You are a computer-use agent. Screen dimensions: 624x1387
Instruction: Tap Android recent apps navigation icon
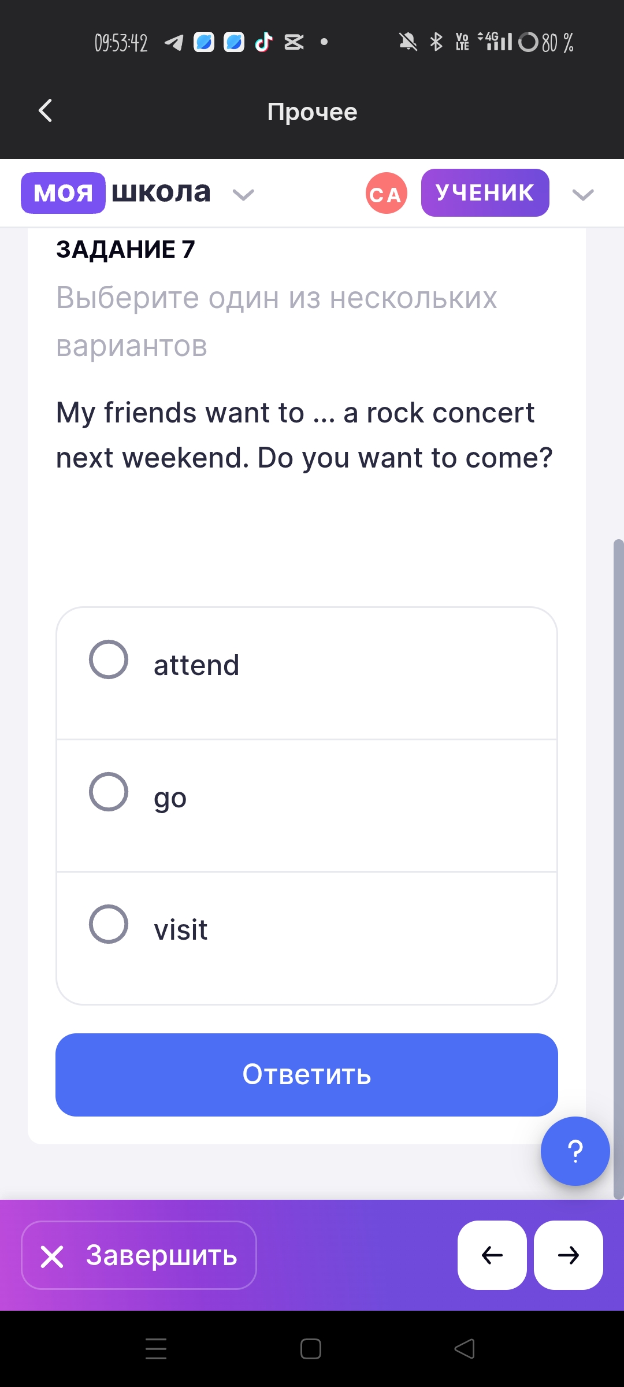[x=156, y=1349]
